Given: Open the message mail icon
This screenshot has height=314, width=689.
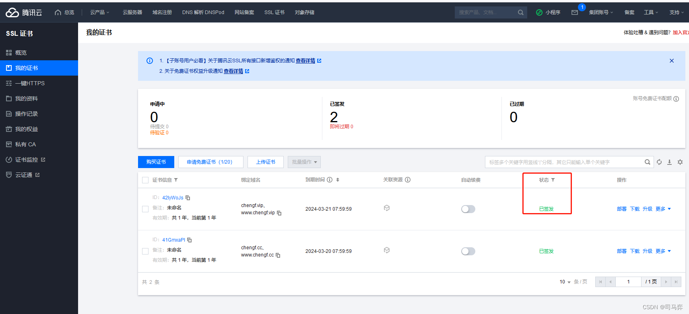Looking at the screenshot, I should (x=575, y=12).
